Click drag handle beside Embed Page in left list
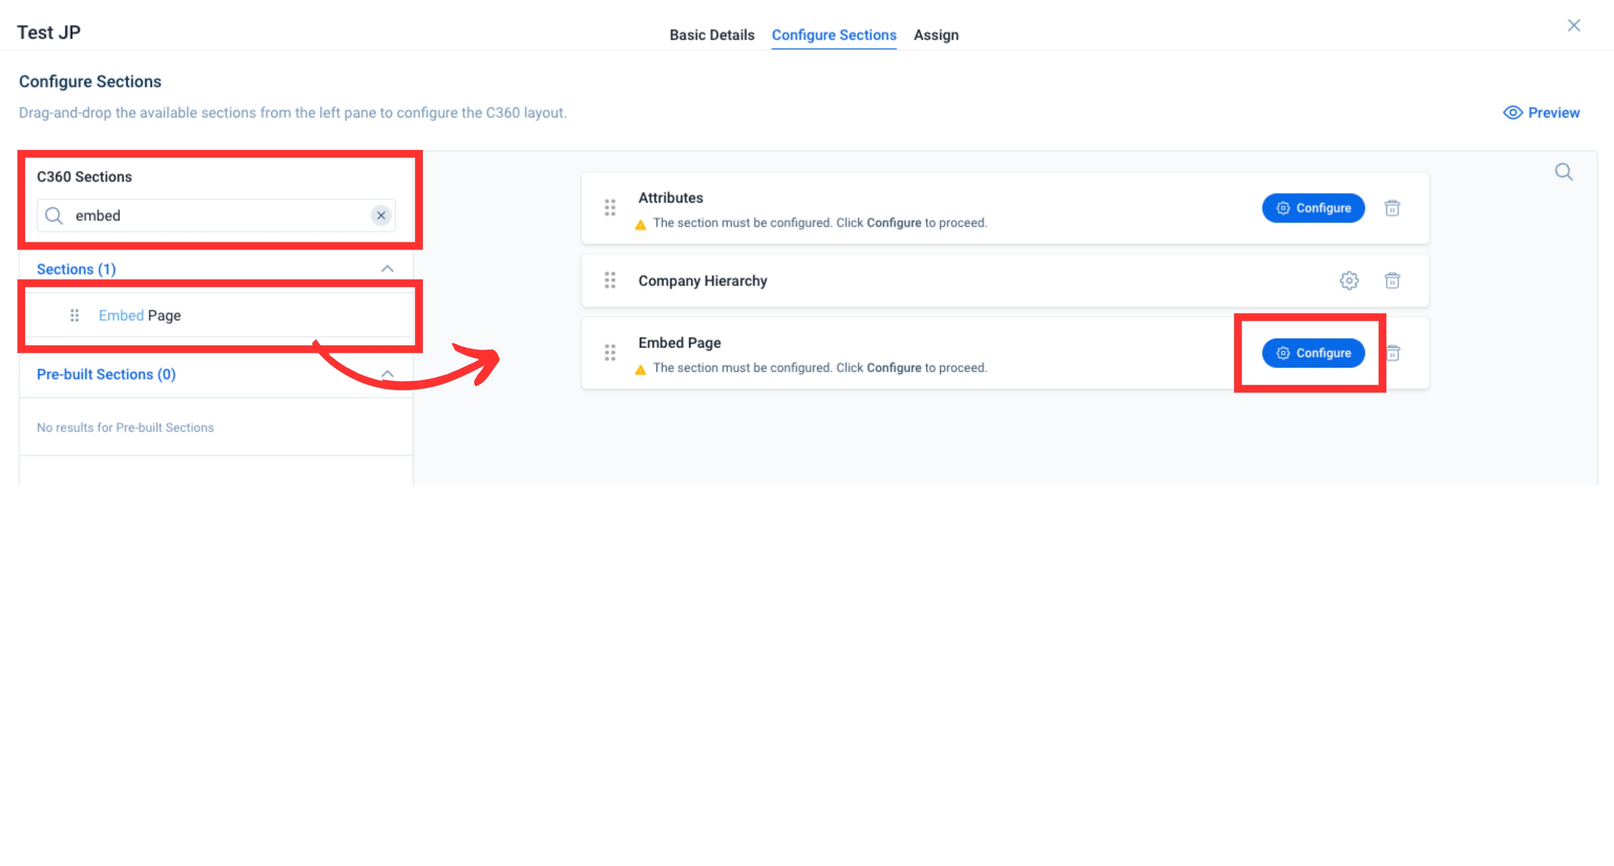Screen dimensions: 1614x866 74,315
